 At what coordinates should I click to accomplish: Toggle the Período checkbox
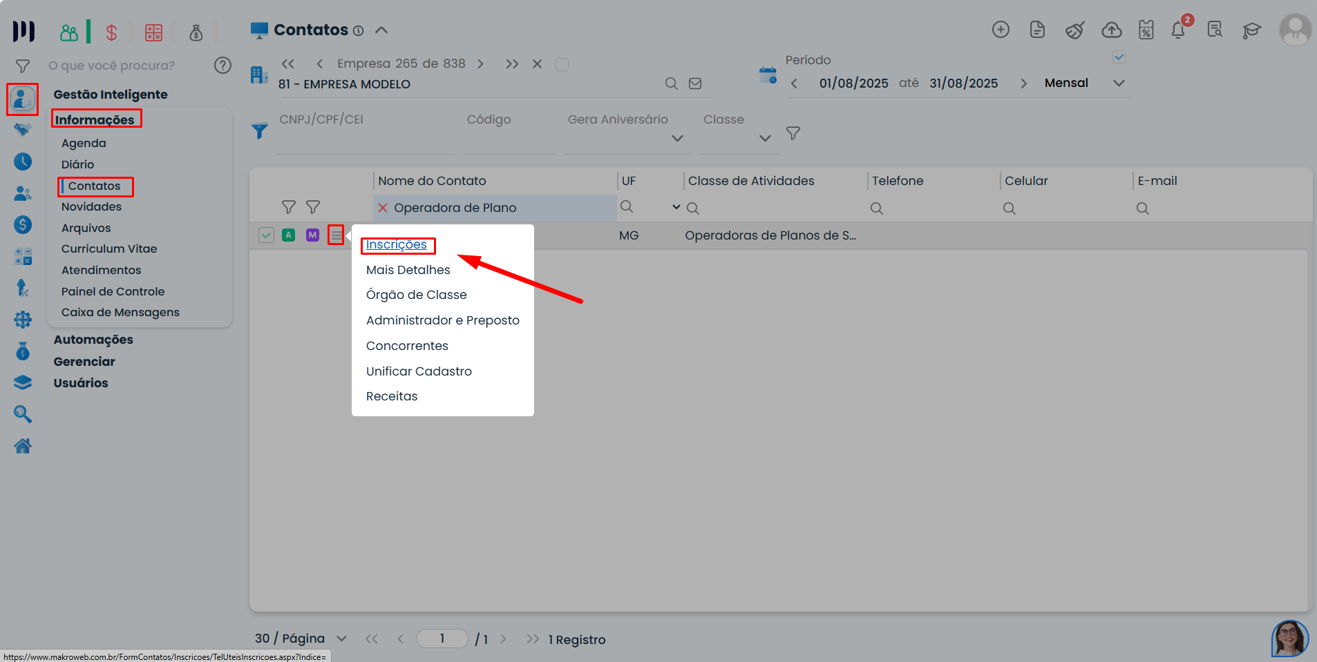tap(1119, 57)
